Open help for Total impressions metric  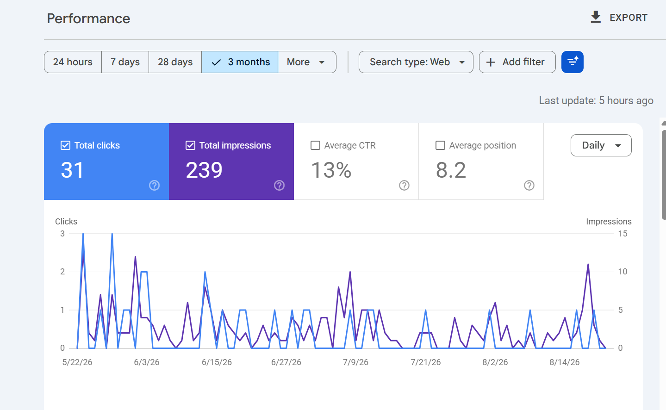tap(279, 185)
